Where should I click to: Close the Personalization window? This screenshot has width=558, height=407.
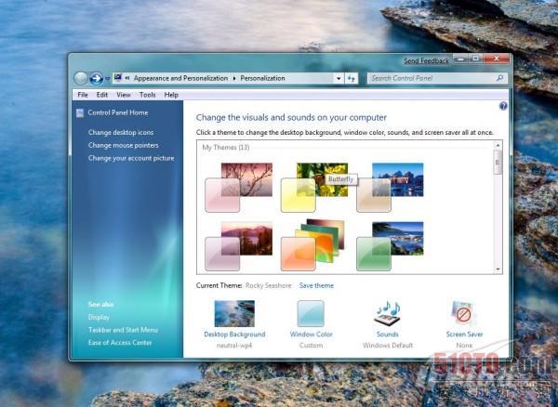[x=497, y=59]
